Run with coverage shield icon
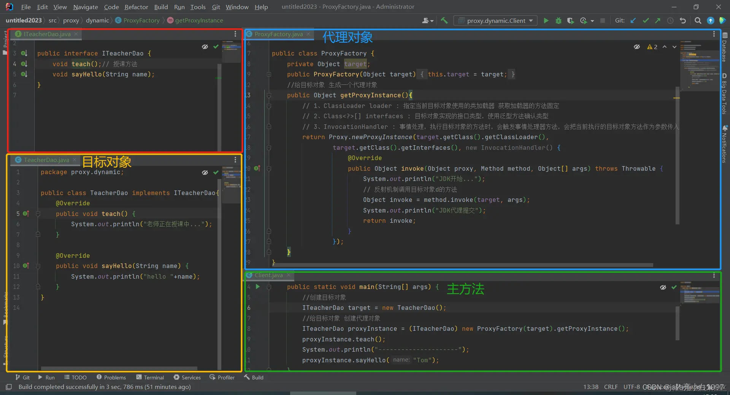 pyautogui.click(x=570, y=21)
